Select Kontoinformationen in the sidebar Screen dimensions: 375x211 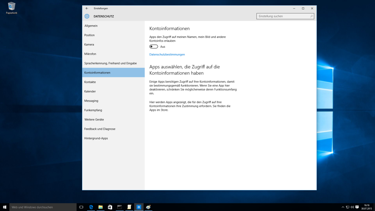click(113, 73)
